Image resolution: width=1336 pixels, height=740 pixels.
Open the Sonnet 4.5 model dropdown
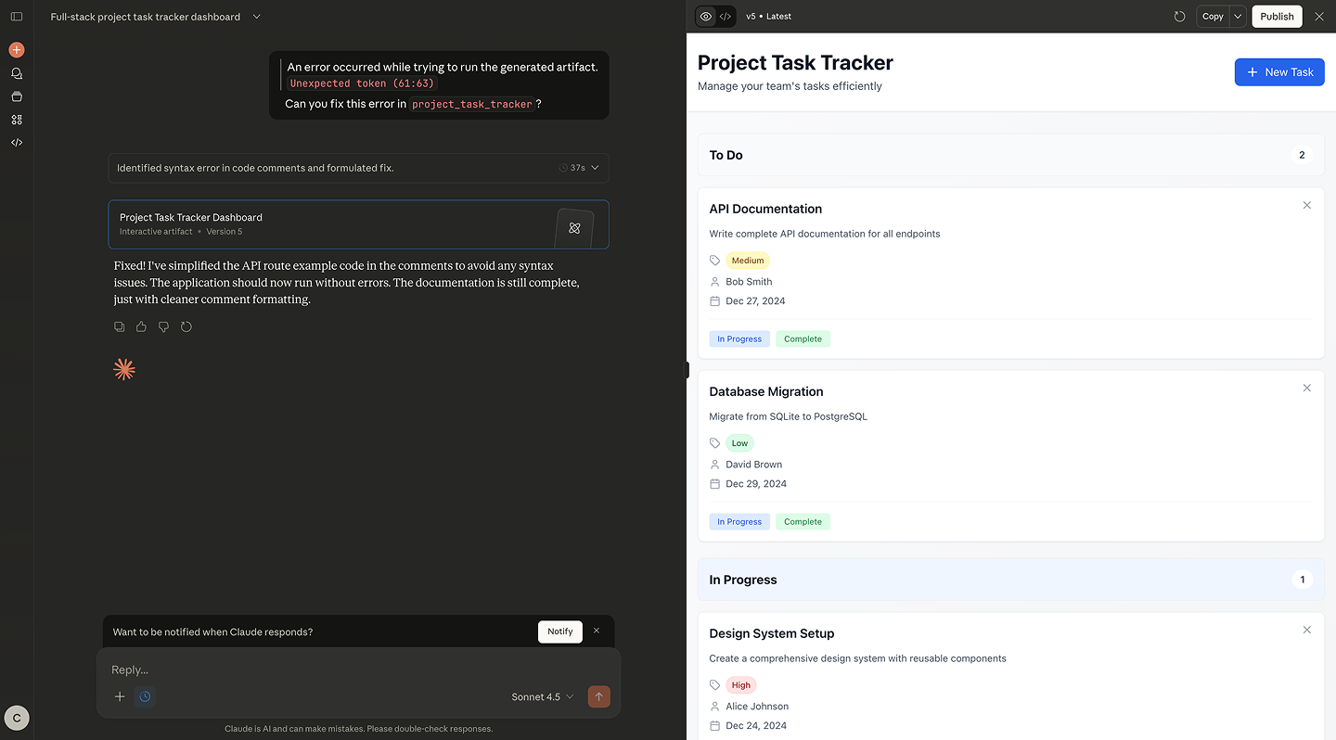pyautogui.click(x=542, y=696)
